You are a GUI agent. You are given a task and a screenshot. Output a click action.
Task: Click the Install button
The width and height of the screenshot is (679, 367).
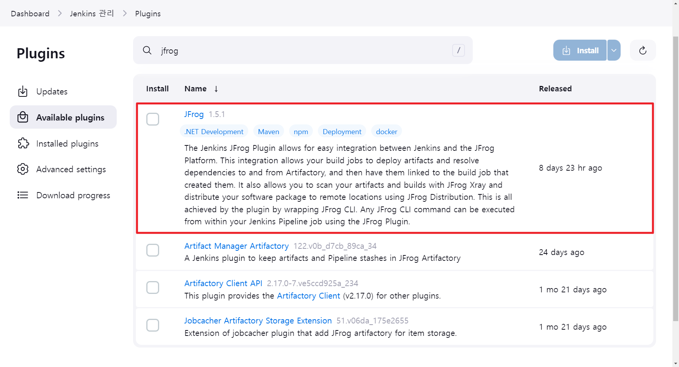tap(580, 50)
